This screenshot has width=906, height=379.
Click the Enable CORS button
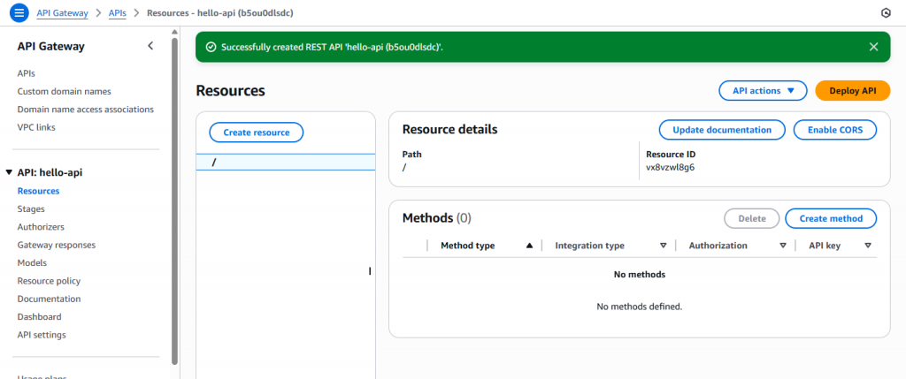(x=834, y=130)
